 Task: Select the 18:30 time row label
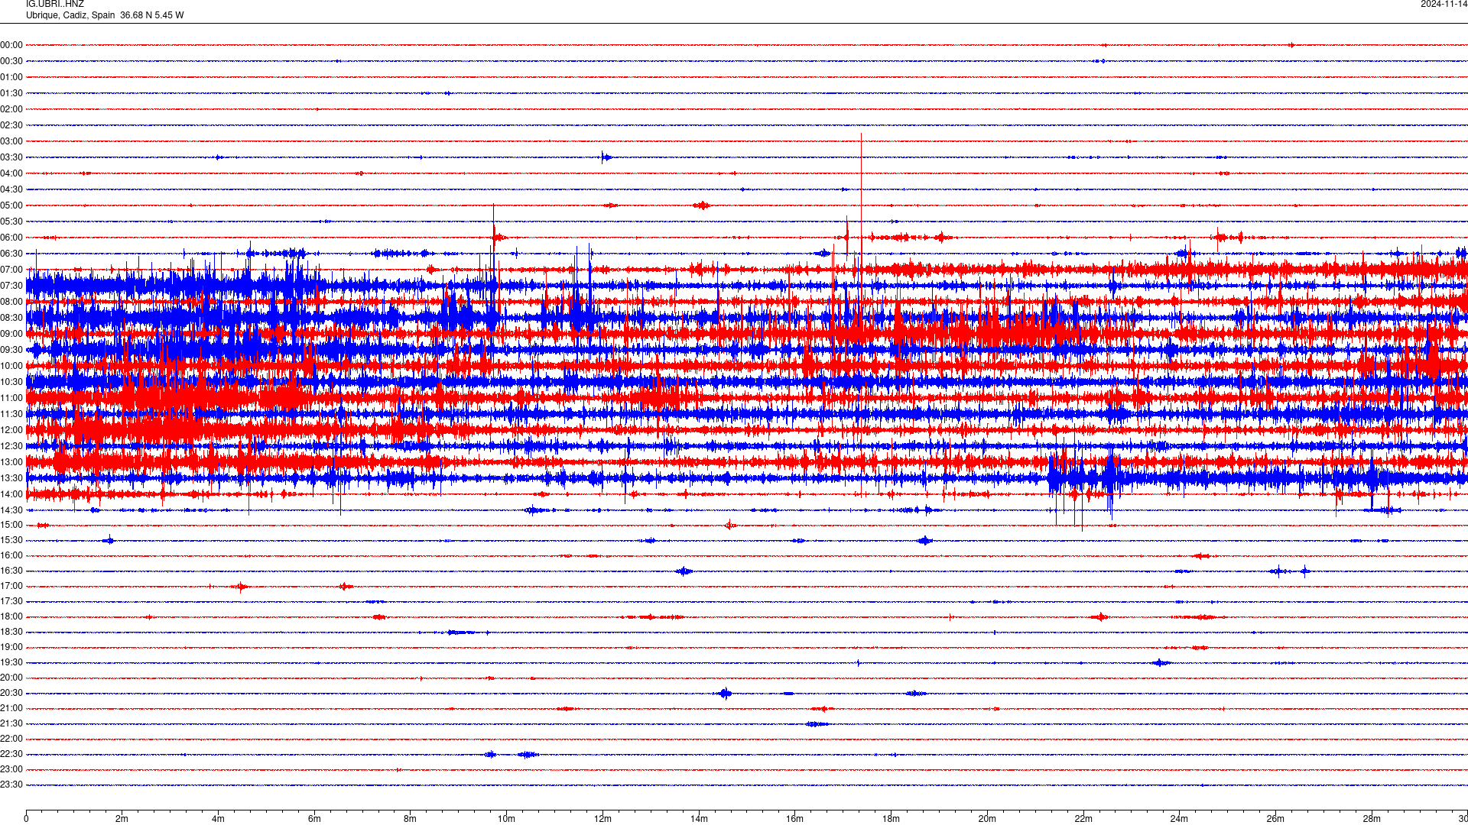pos(11,632)
